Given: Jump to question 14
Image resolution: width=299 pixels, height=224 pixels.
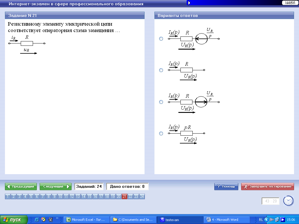Looking at the screenshot, I should [x=84, y=196].
